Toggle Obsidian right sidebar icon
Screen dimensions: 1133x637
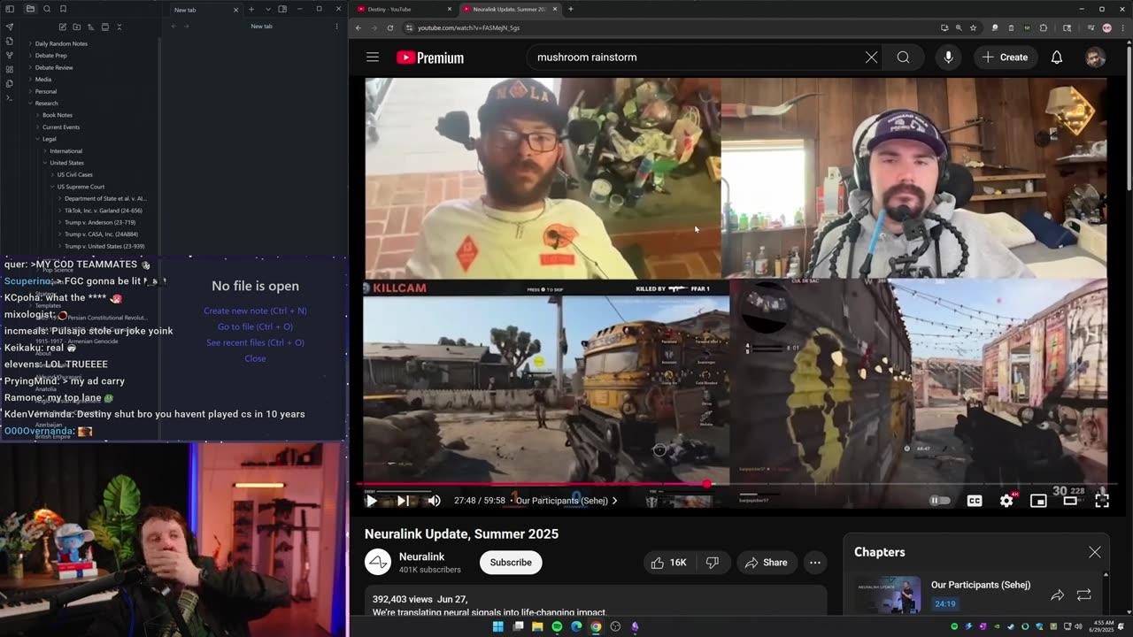pyautogui.click(x=282, y=9)
